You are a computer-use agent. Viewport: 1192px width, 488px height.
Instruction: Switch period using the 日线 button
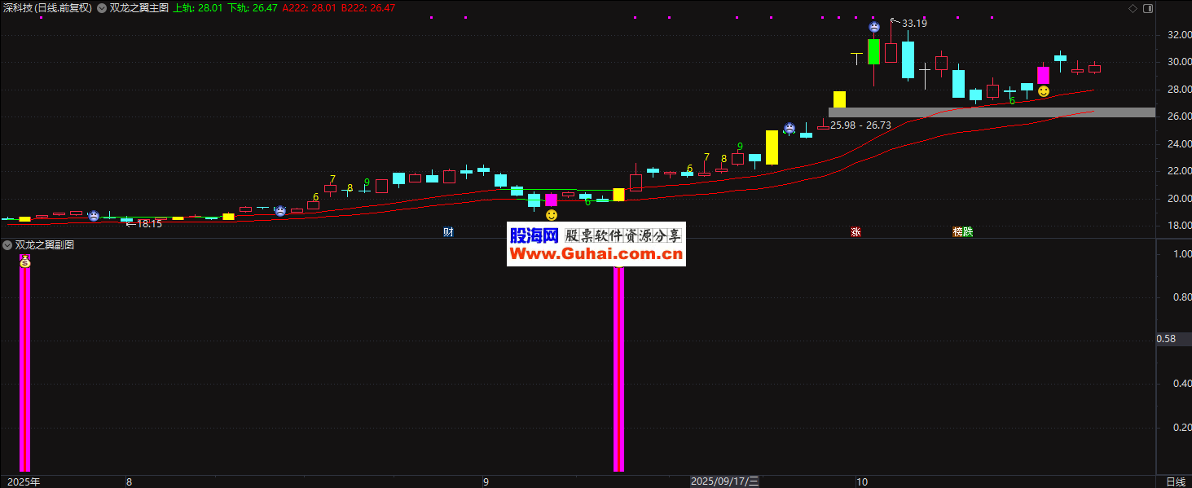point(1175,481)
